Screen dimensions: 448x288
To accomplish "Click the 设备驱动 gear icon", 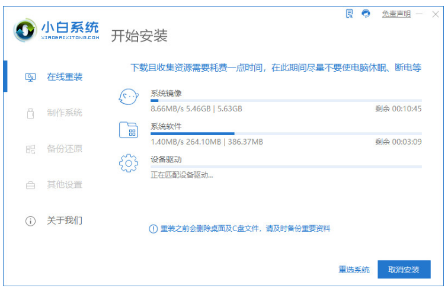I will click(x=129, y=163).
